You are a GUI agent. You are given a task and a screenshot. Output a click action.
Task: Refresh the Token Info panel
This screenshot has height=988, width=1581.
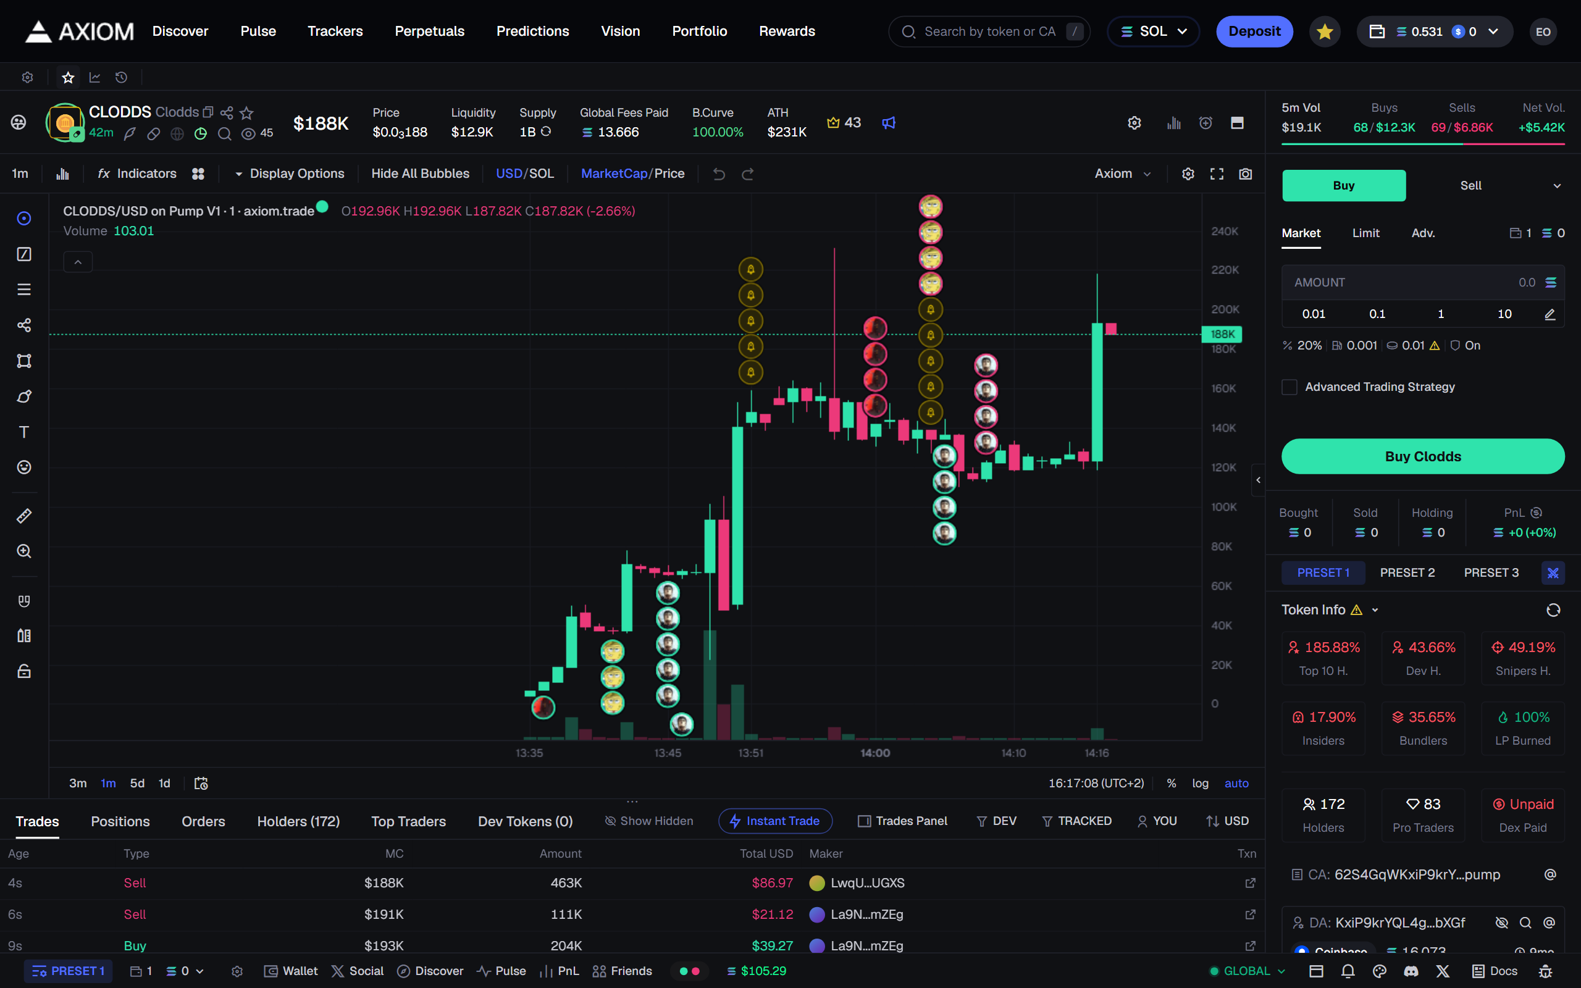click(x=1554, y=609)
